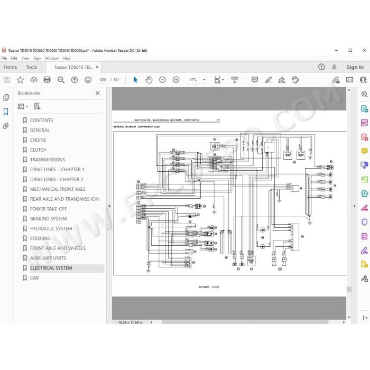Zoom out with minus icon
370x370 pixels.
point(162,80)
